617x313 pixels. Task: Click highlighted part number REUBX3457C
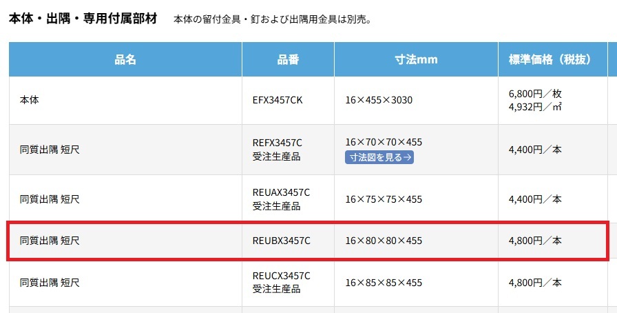pyautogui.click(x=281, y=241)
